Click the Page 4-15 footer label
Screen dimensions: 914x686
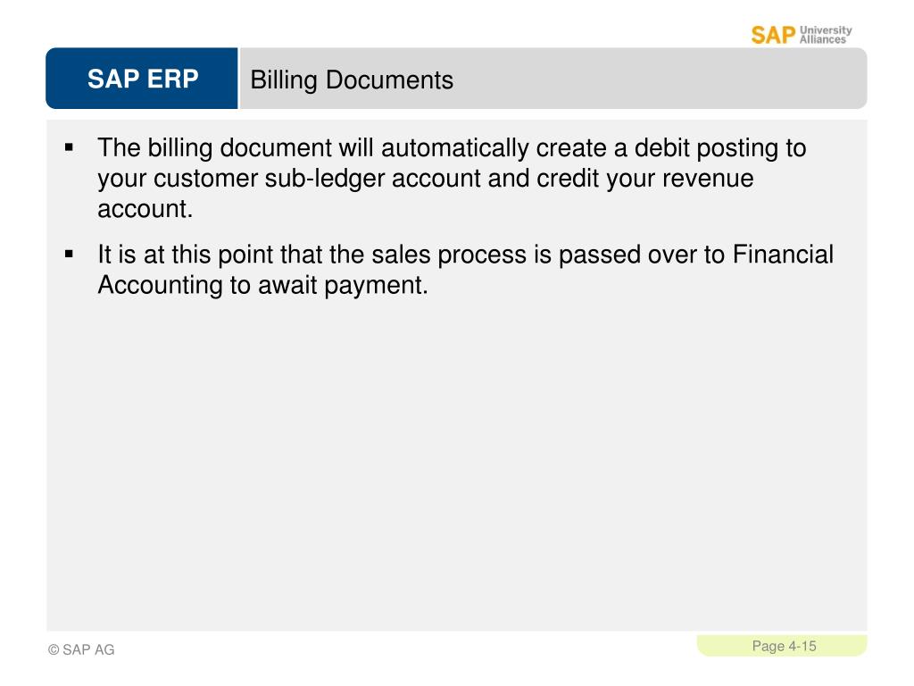pyautogui.click(x=784, y=646)
